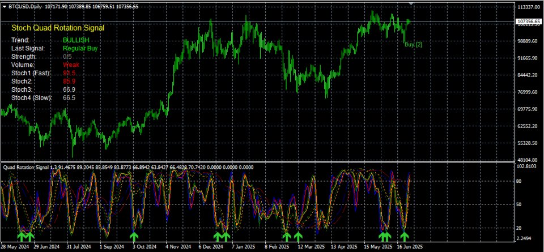Click the BULLISH trend value
Screen dimensions: 544x252
tap(76, 40)
